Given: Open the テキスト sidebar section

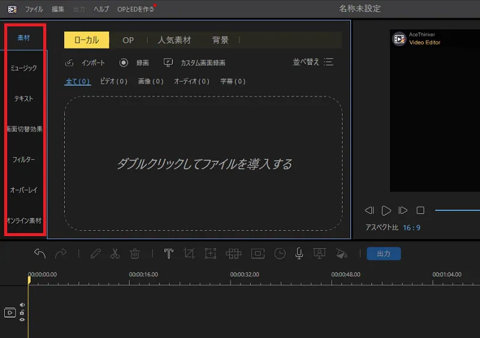Looking at the screenshot, I should (23, 98).
